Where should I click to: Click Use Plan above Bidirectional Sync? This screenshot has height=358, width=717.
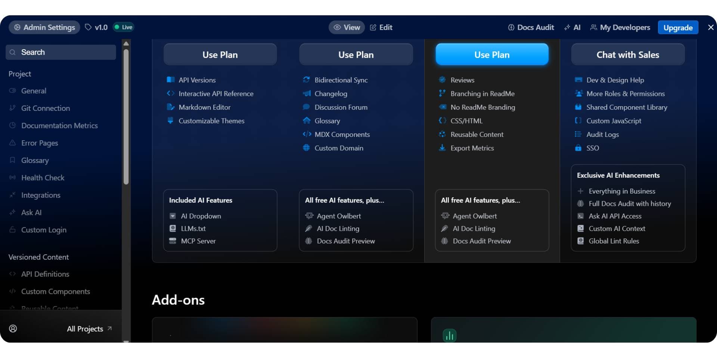coord(356,54)
